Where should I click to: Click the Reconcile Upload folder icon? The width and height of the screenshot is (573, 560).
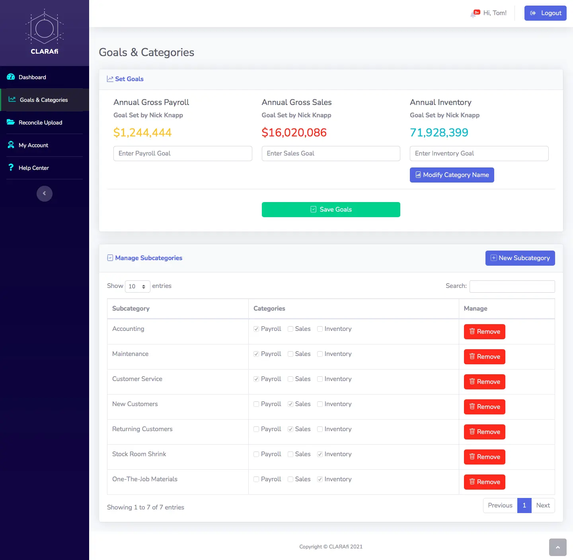coord(11,122)
